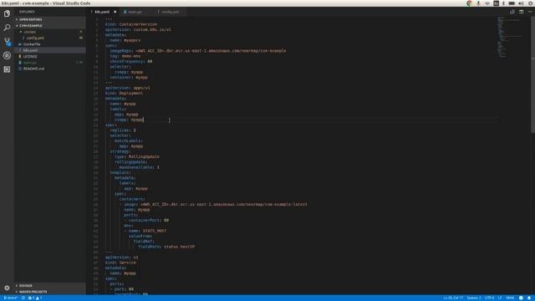Screen dimensions: 535x301
Task: Click the 'kind: Service' line
Action: pos(120,263)
